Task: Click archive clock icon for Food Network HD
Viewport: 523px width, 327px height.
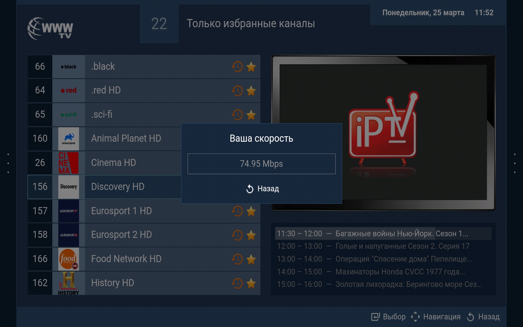Action: [237, 259]
